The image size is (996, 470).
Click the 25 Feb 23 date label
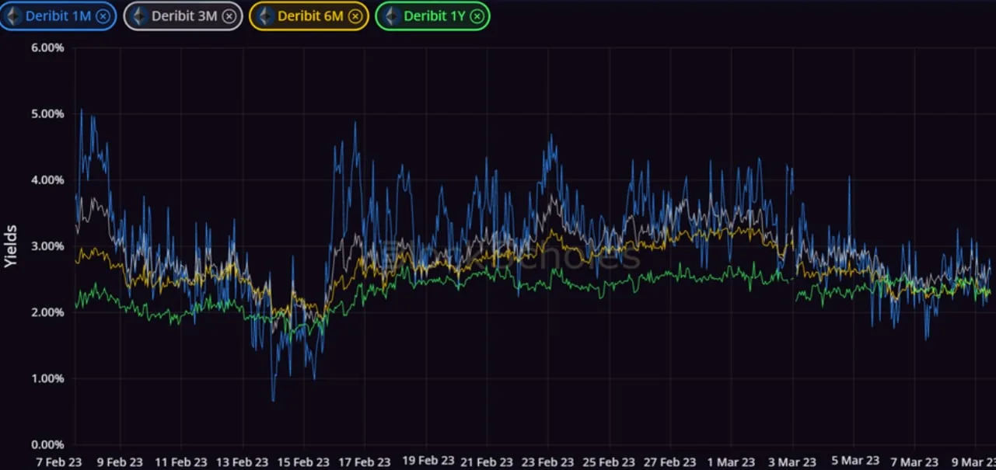[610, 461]
